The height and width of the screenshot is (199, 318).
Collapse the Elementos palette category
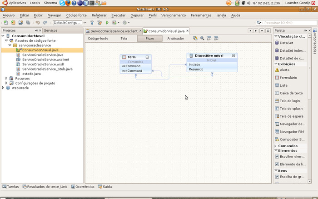(x=276, y=150)
